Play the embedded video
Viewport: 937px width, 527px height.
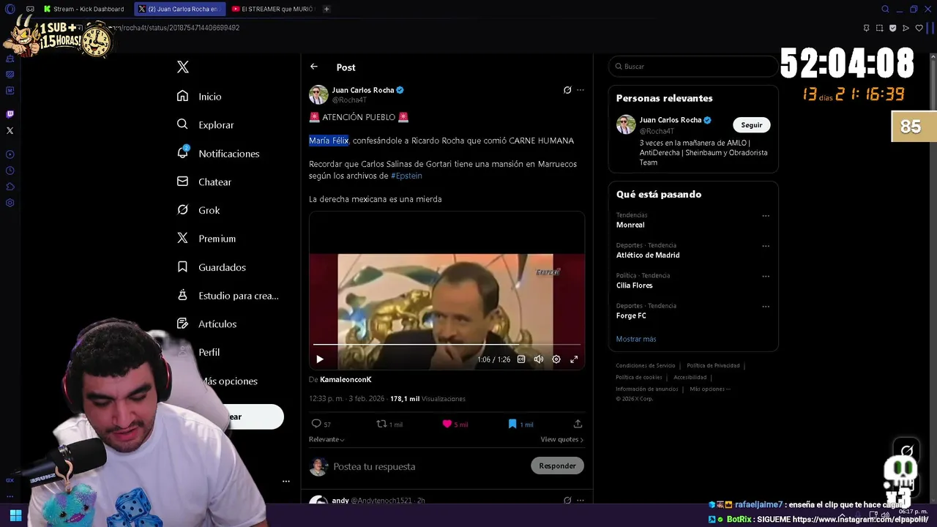320,359
